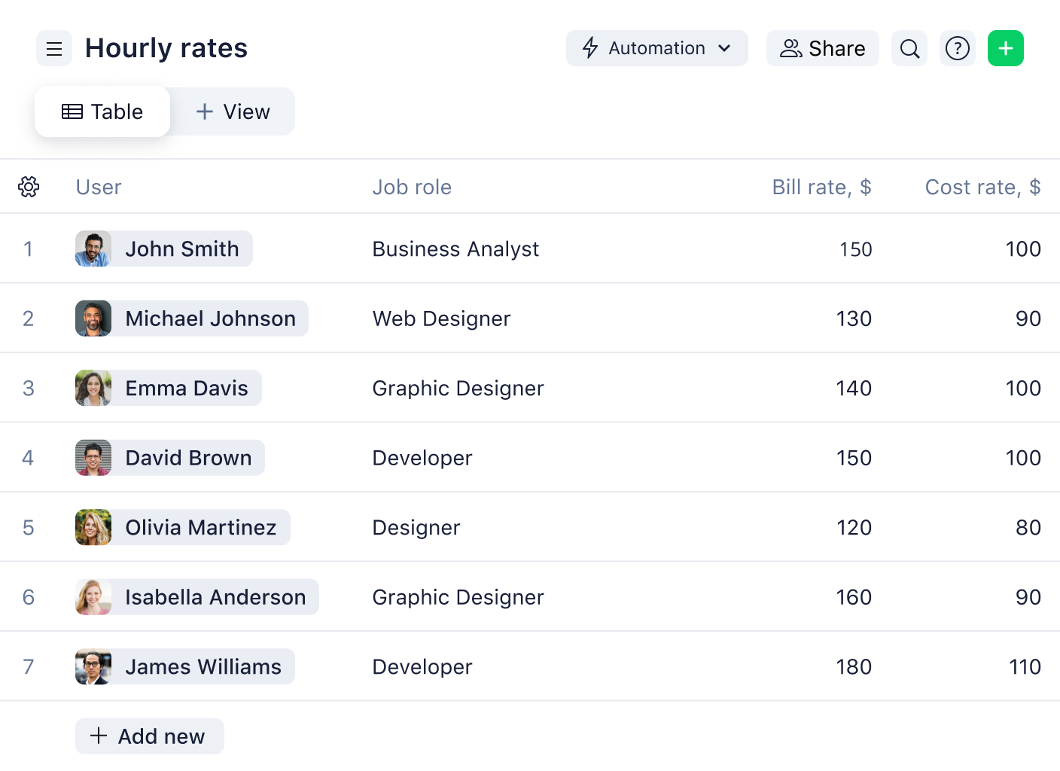Click John Smith's avatar thumbnail
This screenshot has height=771, width=1060.
[93, 248]
